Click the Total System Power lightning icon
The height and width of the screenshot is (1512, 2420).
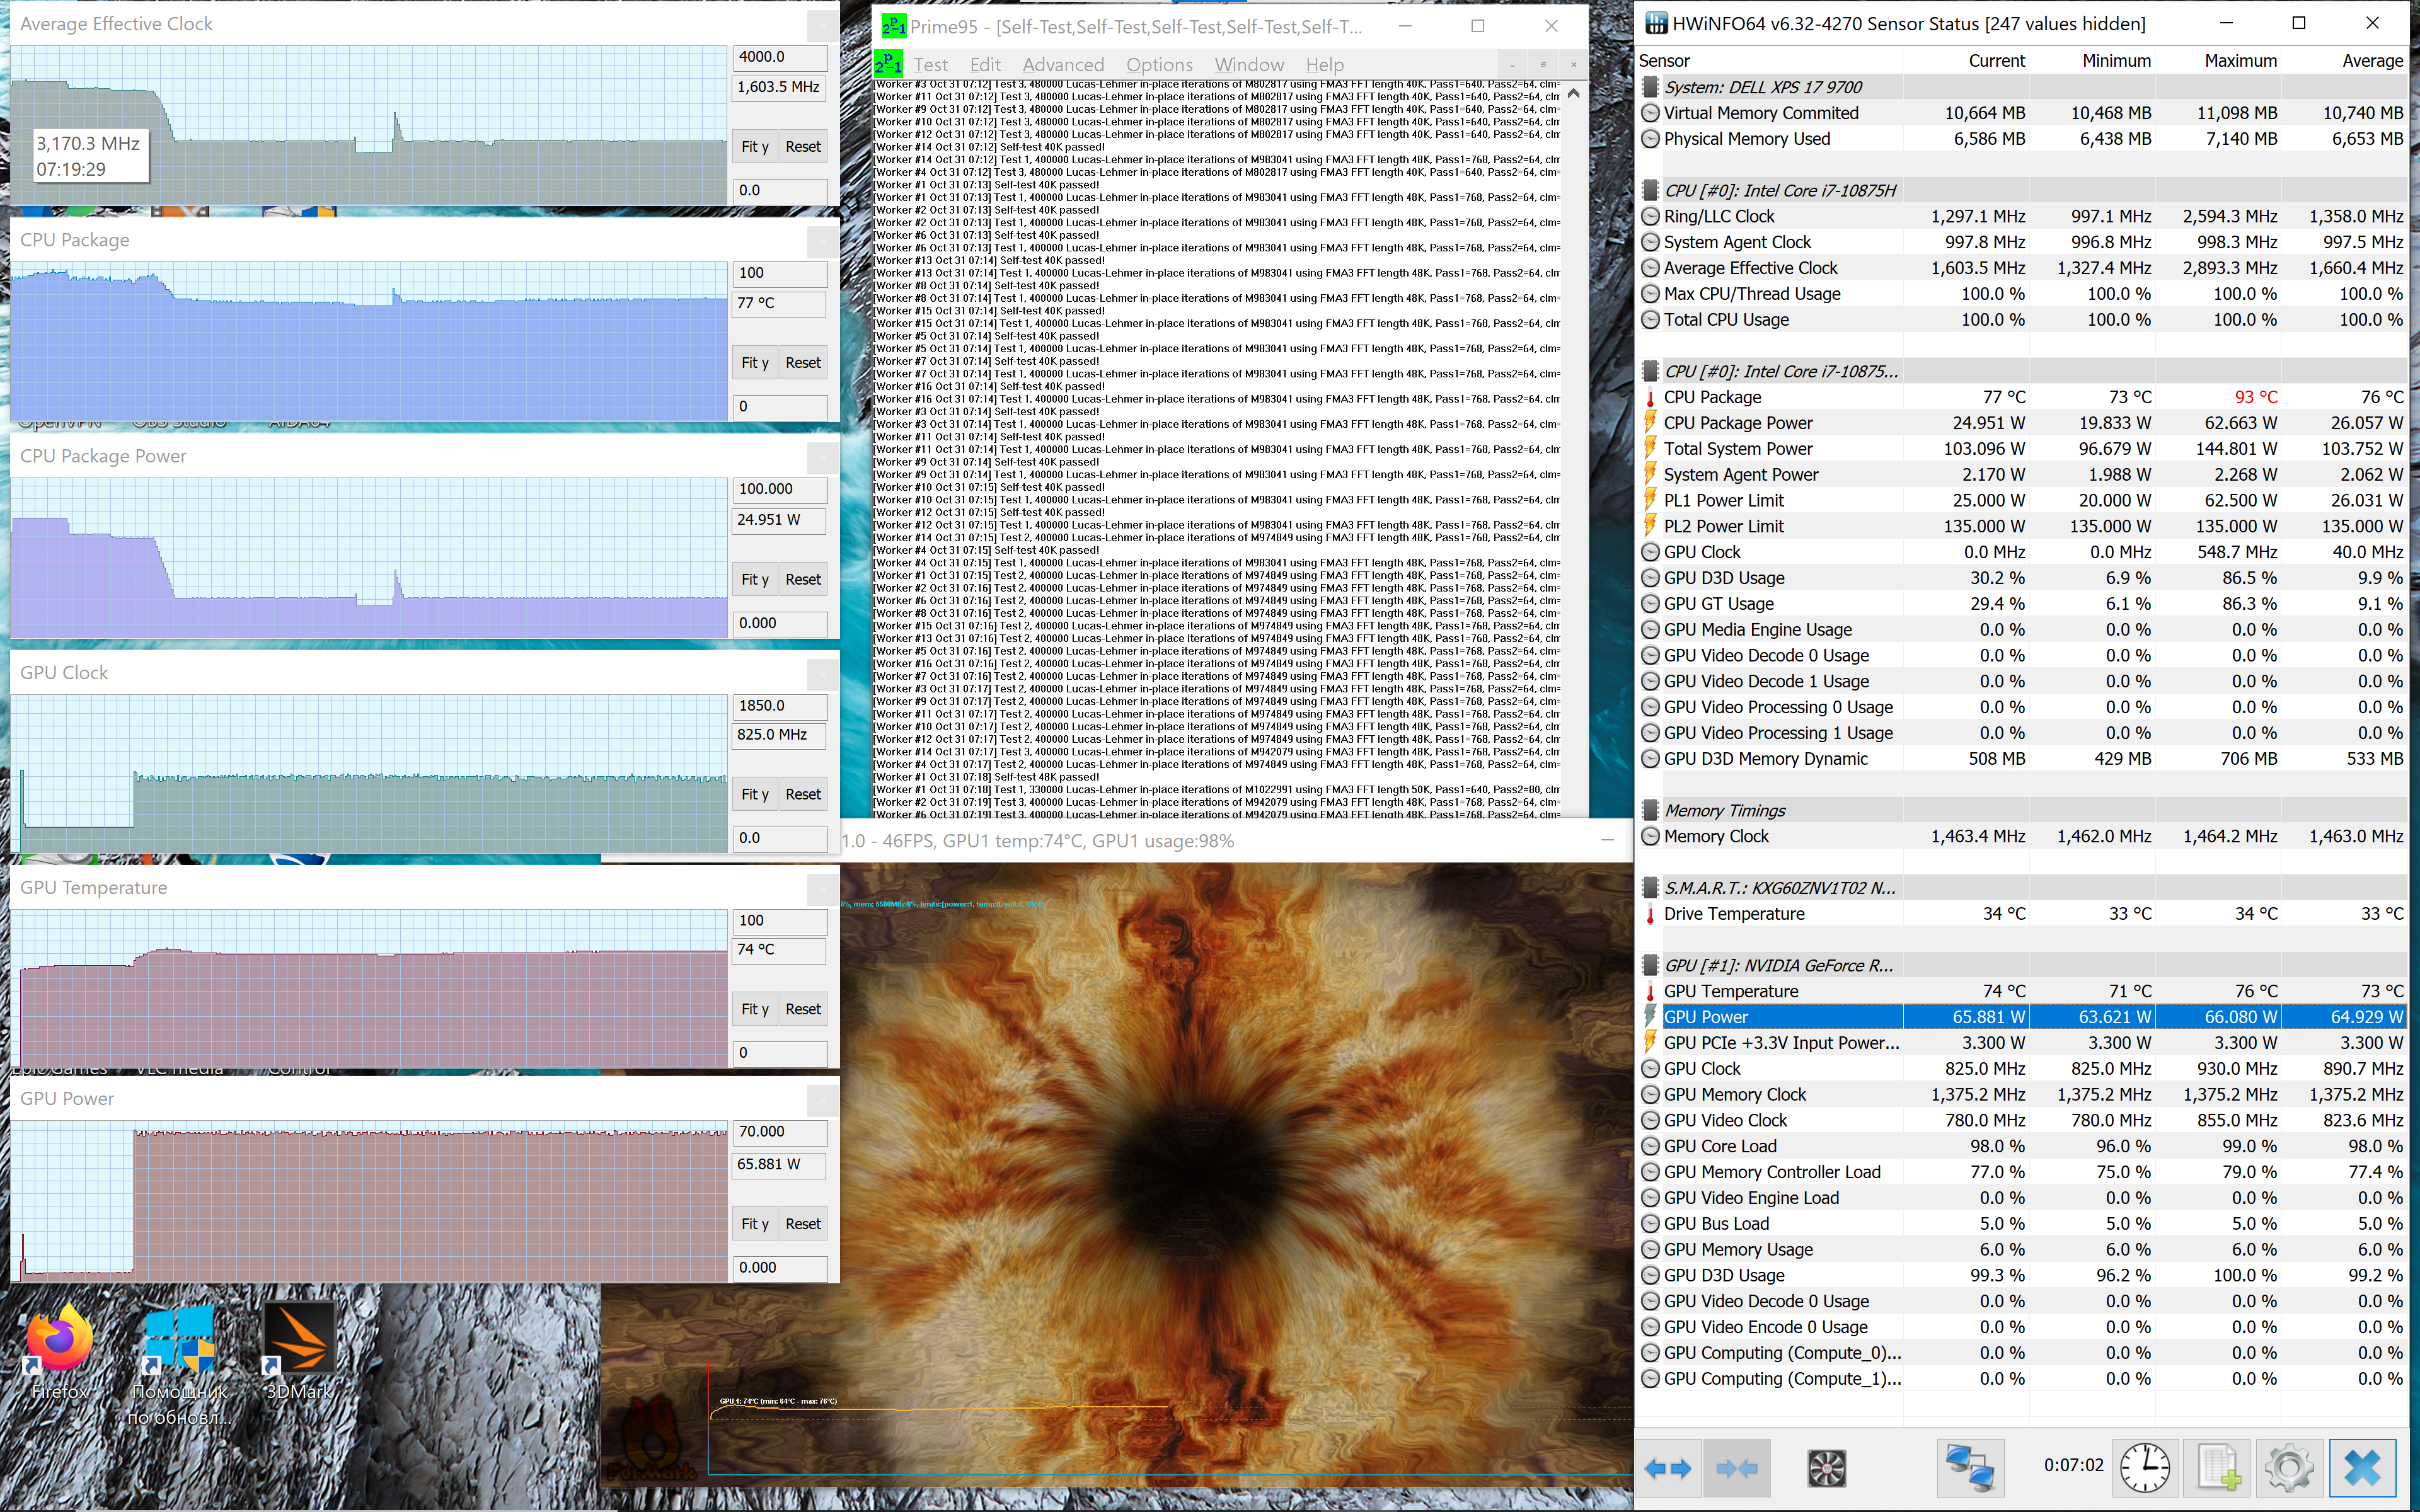tap(1650, 449)
